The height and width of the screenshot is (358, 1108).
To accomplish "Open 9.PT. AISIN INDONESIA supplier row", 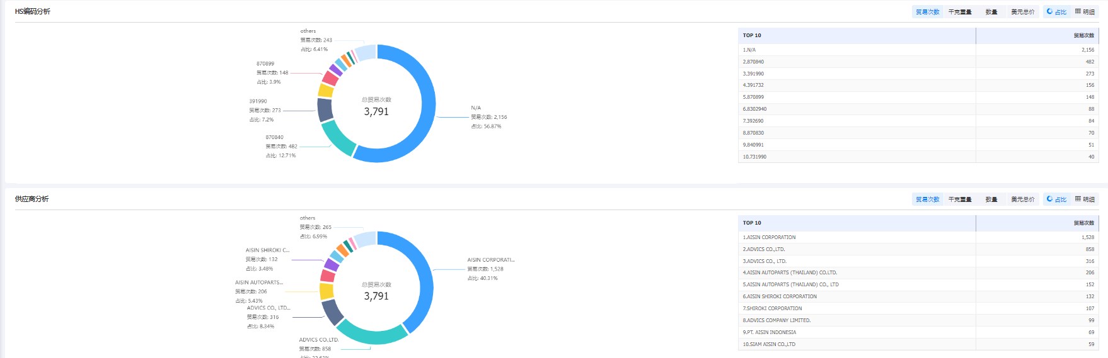I will (918, 332).
